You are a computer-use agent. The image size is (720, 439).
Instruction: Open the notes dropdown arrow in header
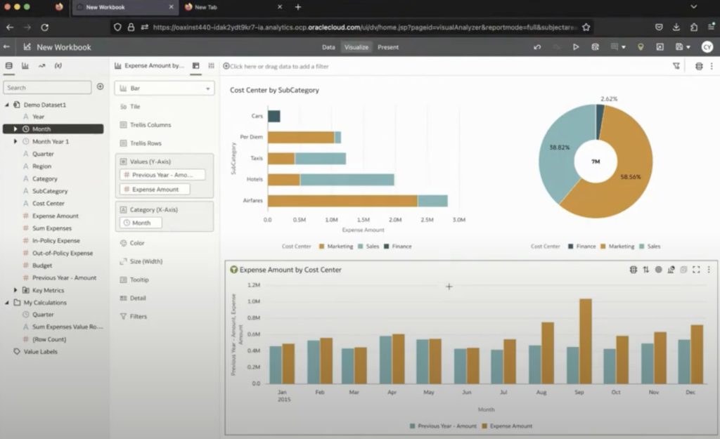pos(624,47)
